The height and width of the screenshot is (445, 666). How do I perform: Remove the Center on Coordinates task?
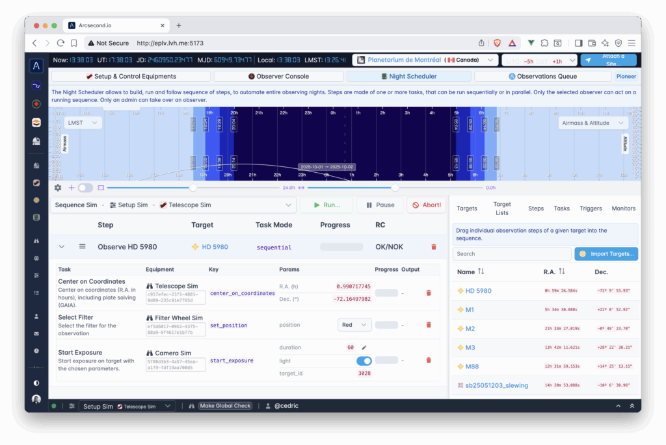point(428,293)
